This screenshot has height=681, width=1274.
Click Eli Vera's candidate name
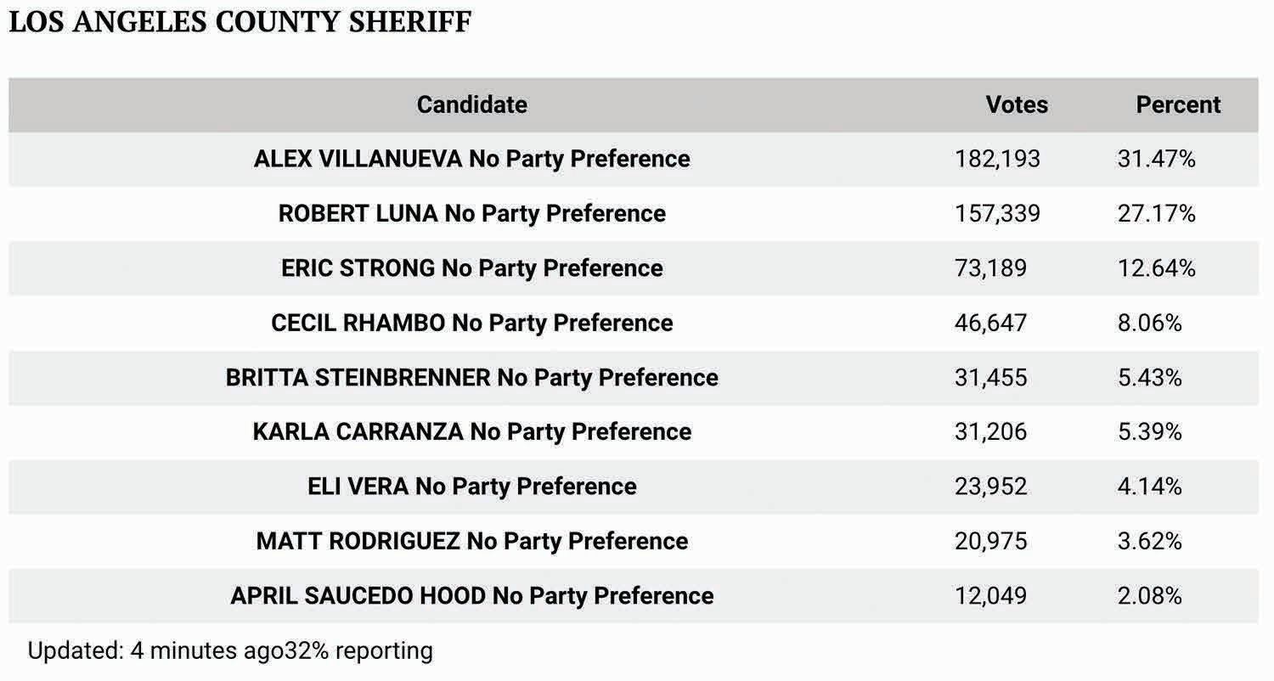[471, 487]
